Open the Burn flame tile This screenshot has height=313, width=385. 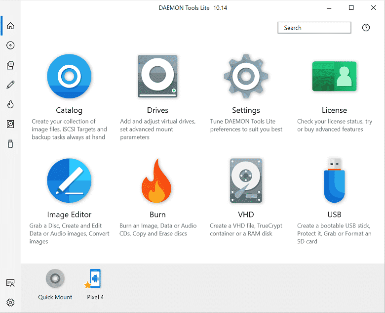pyautogui.click(x=157, y=181)
